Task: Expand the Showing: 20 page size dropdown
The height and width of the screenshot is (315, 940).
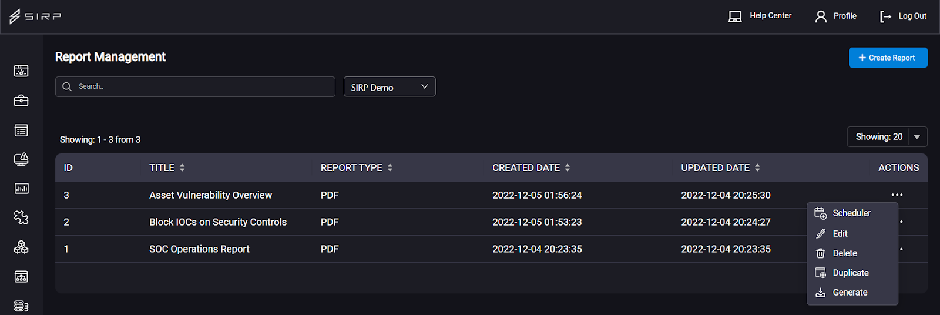Action: coord(887,136)
